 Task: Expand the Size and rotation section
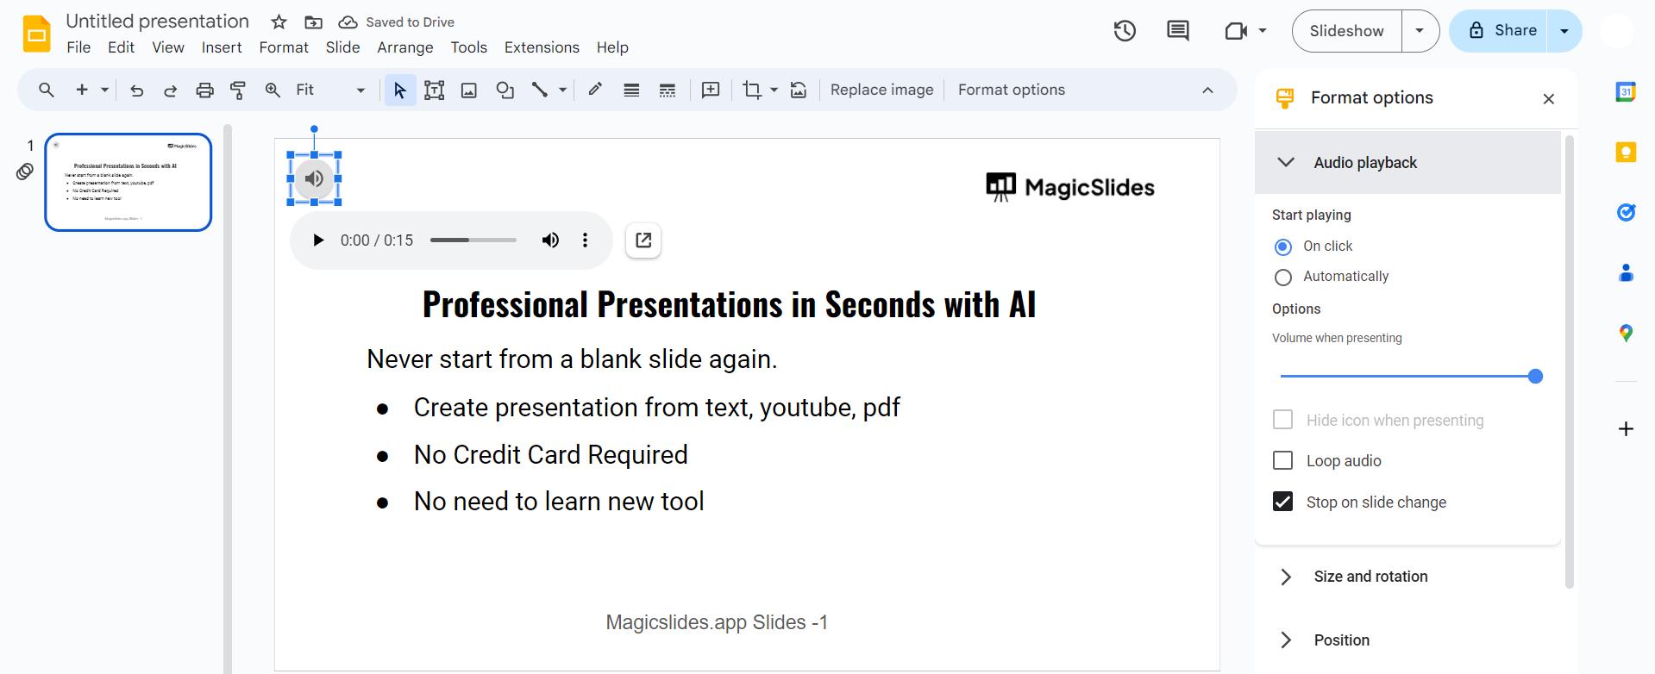coord(1407,577)
